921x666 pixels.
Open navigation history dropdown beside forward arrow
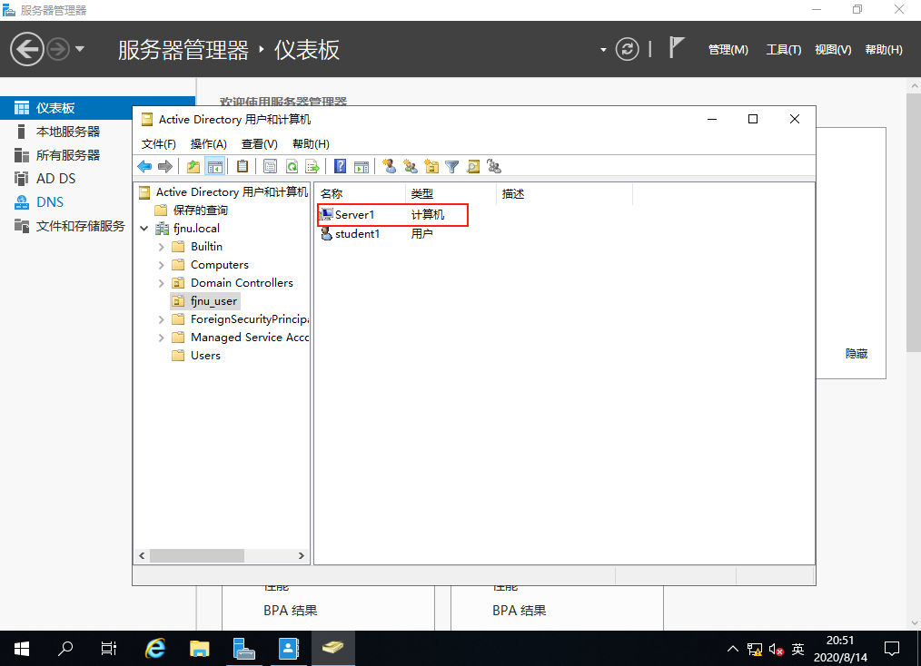click(x=80, y=49)
